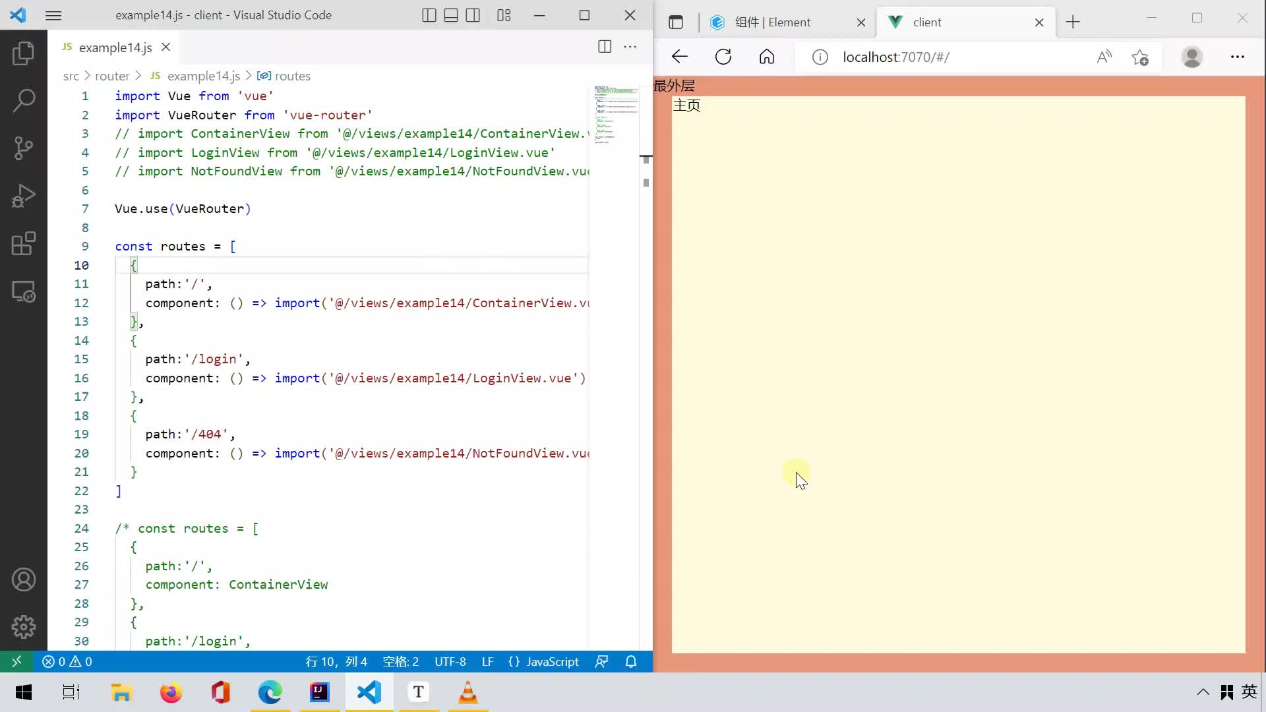Split the editor to the right
Viewport: 1266px width, 712px height.
(x=605, y=46)
